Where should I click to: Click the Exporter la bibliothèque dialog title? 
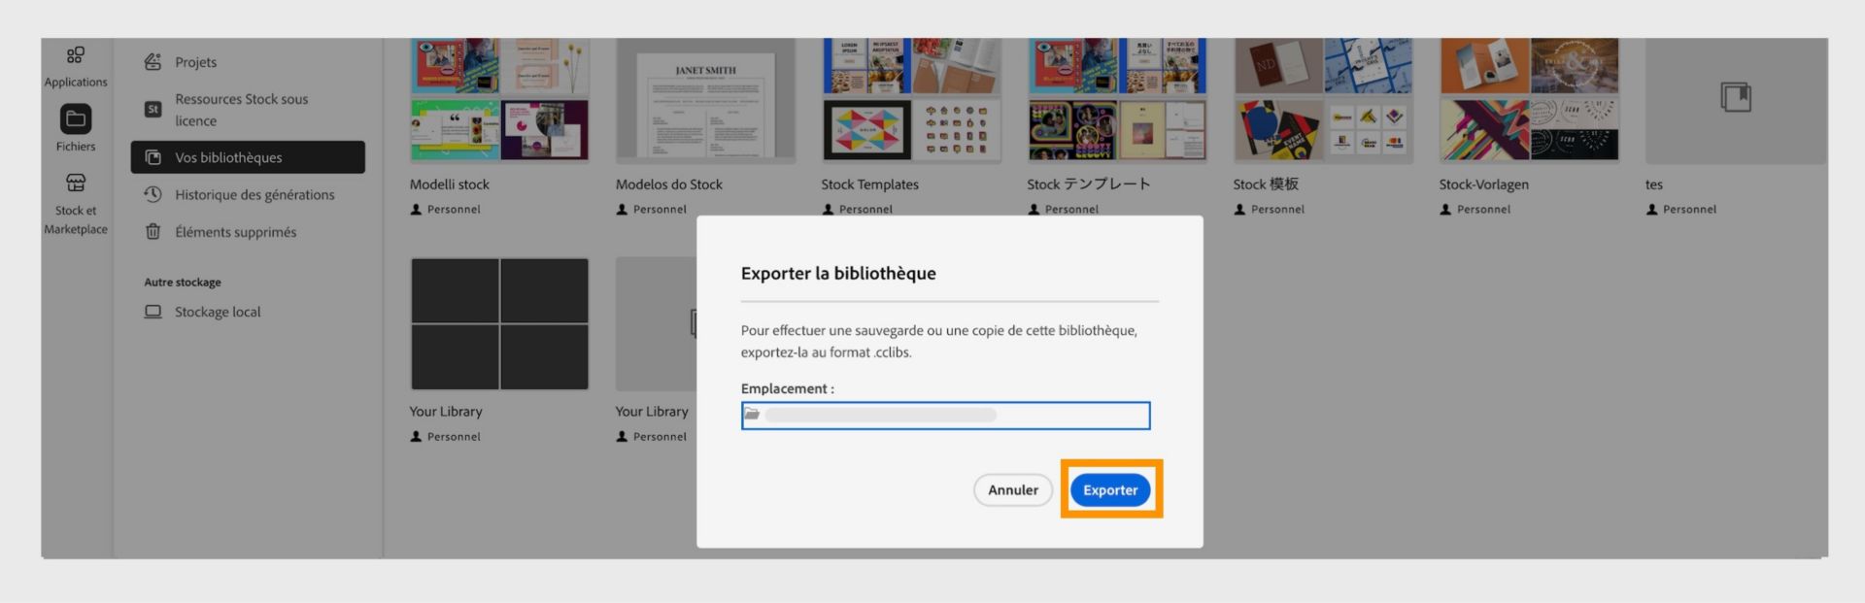tap(838, 274)
